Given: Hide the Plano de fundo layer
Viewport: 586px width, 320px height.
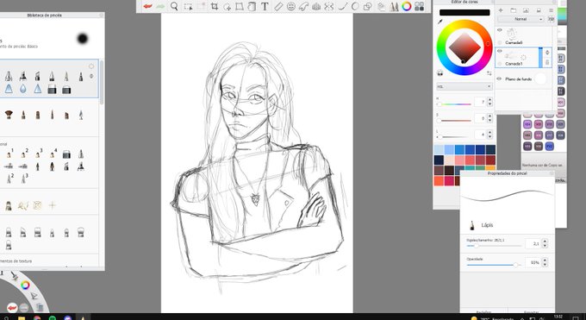Looking at the screenshot, I should pos(499,79).
